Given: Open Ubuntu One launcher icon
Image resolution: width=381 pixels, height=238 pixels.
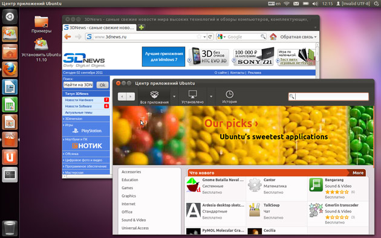Looking at the screenshot, I should point(10,157).
